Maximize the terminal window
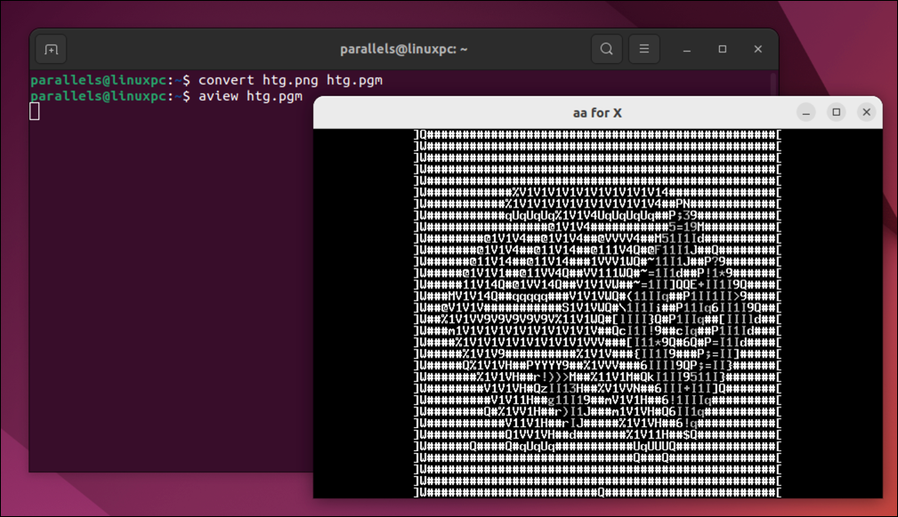 point(722,49)
